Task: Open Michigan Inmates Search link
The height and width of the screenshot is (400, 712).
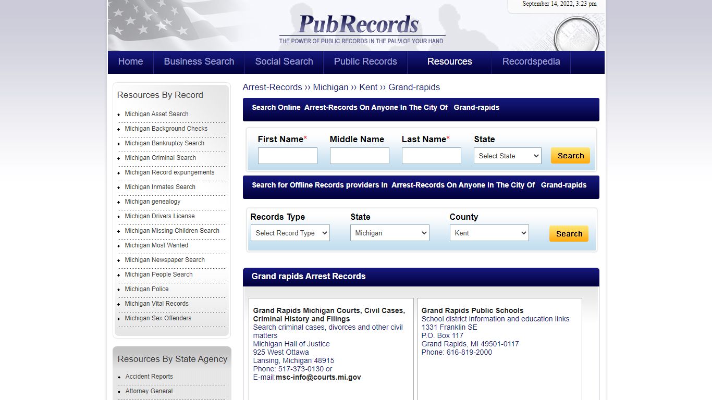Action: (160, 187)
